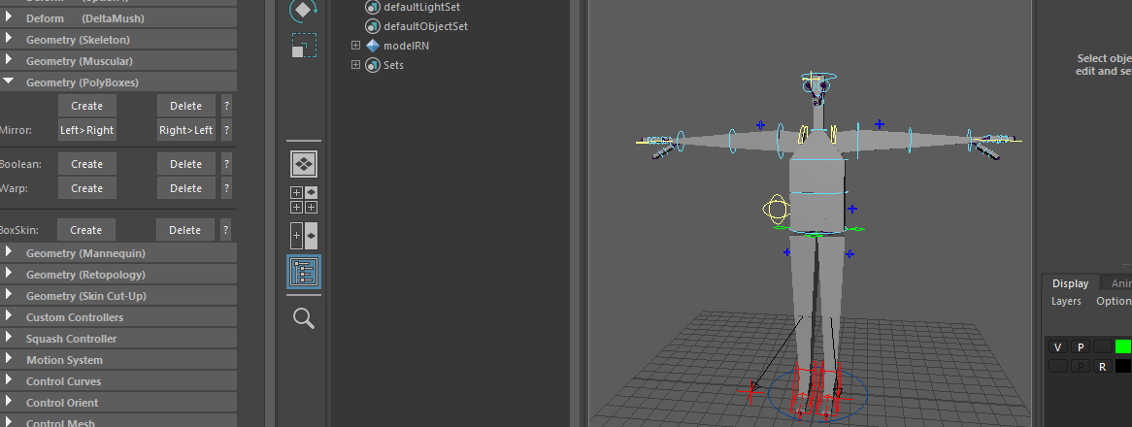Select defaultObjectSet in the Outliner

(426, 26)
